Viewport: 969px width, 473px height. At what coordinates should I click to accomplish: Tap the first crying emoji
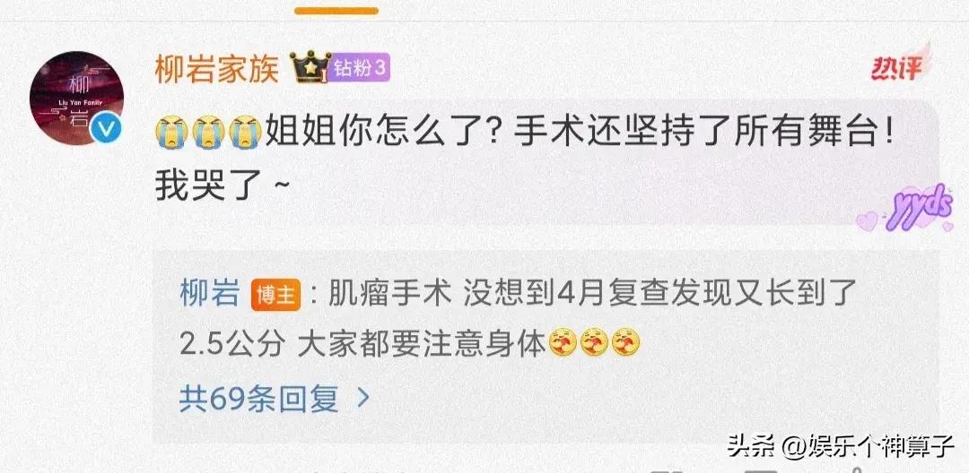pos(171,132)
